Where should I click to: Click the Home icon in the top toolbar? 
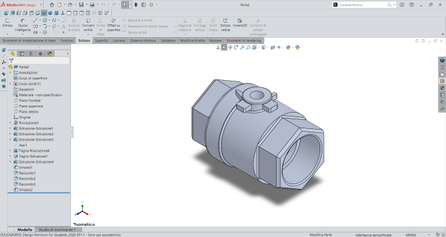(x=51, y=5)
